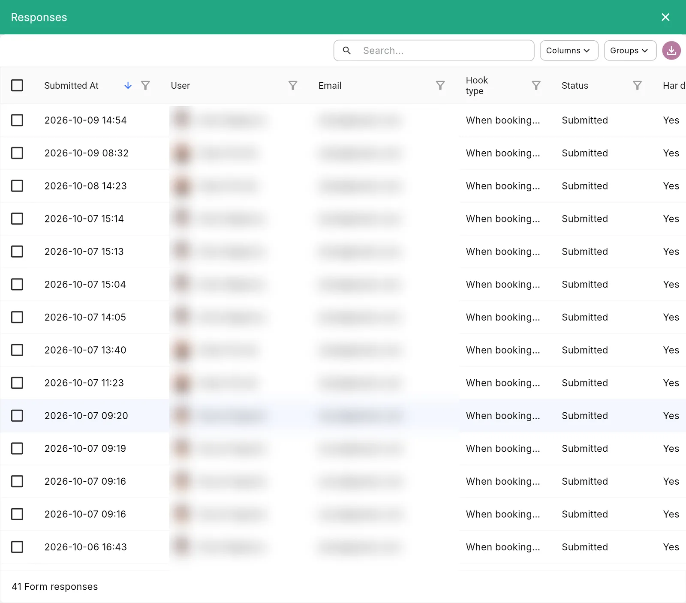The image size is (686, 603).
Task: Select the 2026-10-07 09:20 row checkbox
Action: pyautogui.click(x=17, y=416)
